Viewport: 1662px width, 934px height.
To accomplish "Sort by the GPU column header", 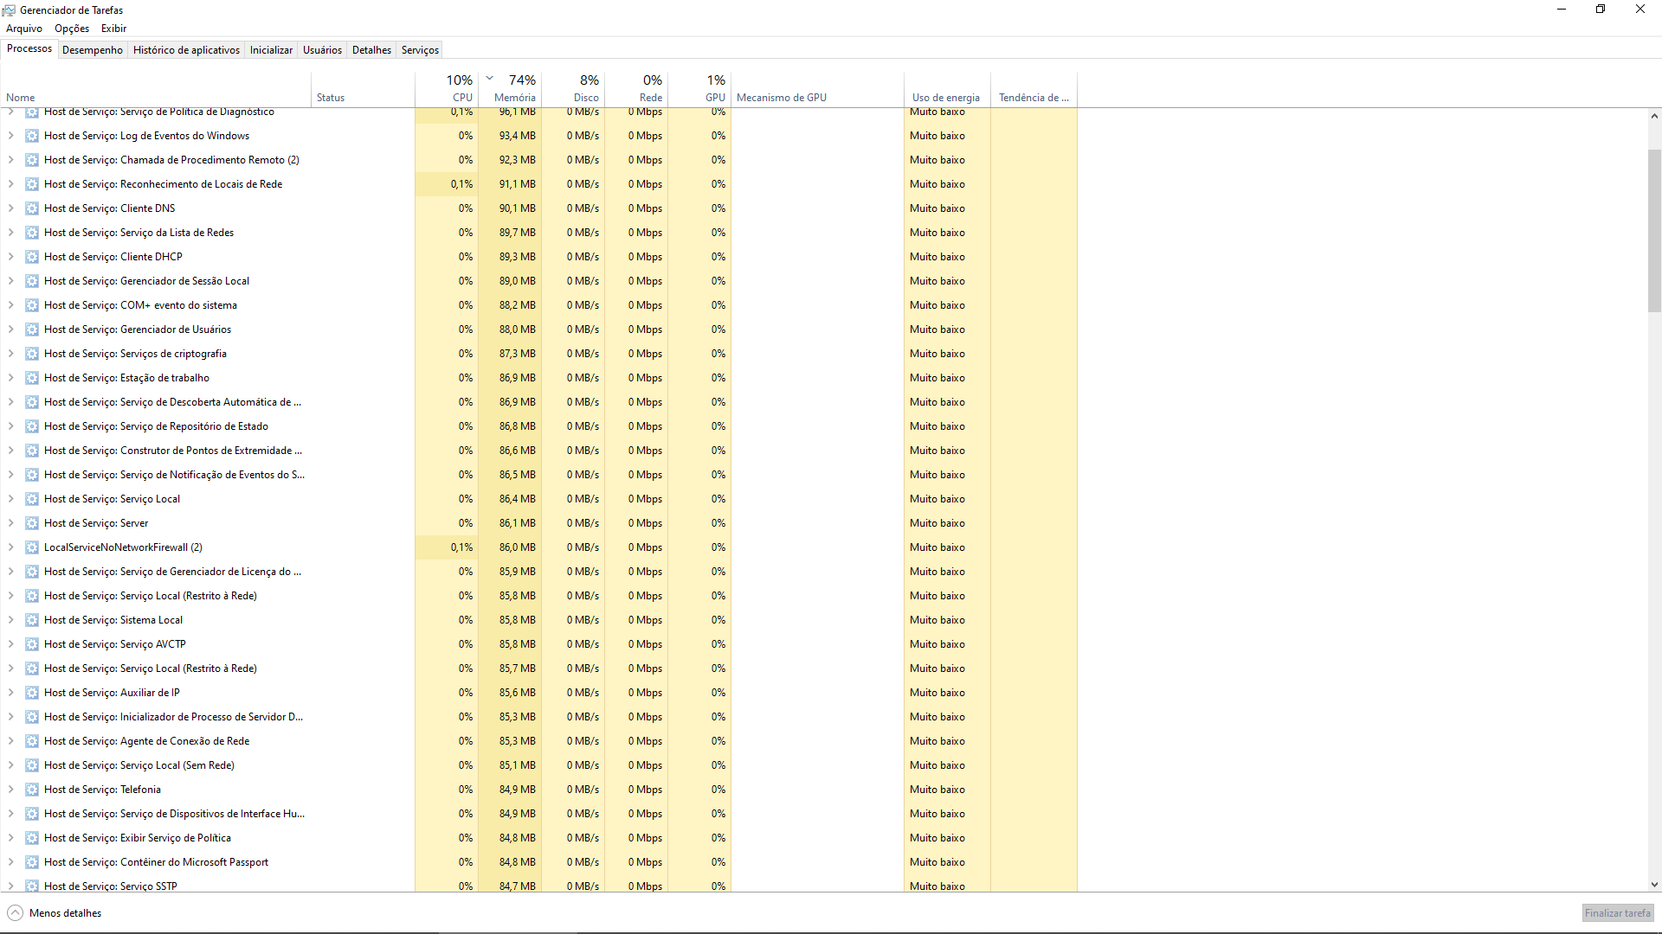I will coord(699,89).
